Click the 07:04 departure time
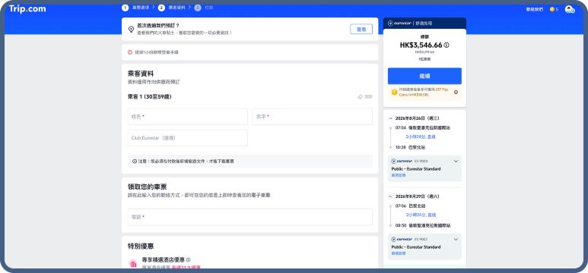This screenshot has height=273, width=588. point(401,128)
